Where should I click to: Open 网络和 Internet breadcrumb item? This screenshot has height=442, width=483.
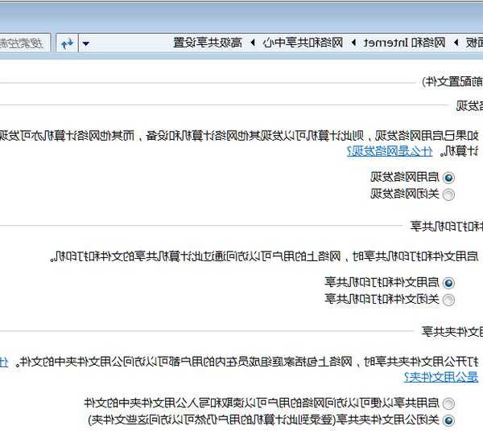click(394, 42)
